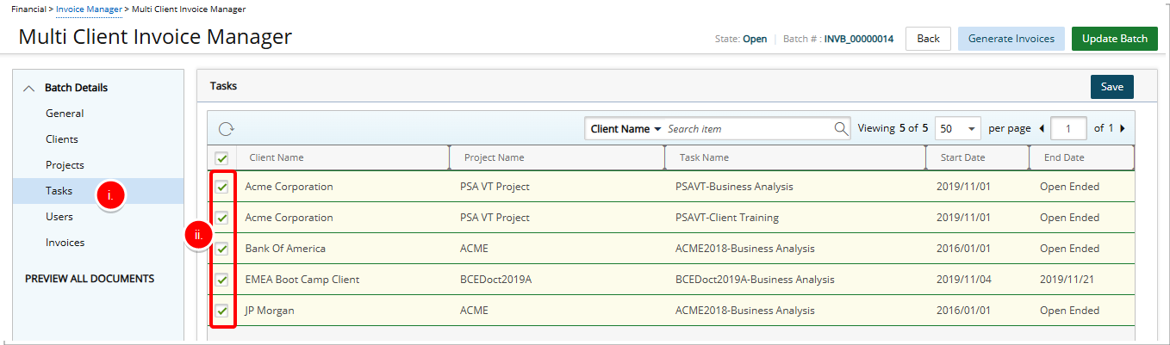
Task: Click the BCEDoct2019A project cell
Action: click(495, 280)
